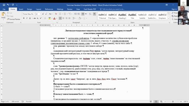This screenshot has height=106, width=189.
Task: Expand the bullet list dropdown
Action: click(62, 14)
